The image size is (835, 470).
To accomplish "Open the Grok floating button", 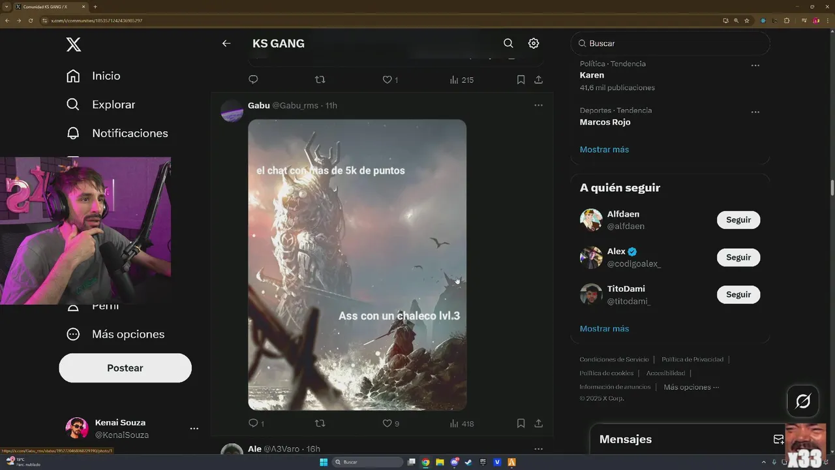I will (x=803, y=401).
